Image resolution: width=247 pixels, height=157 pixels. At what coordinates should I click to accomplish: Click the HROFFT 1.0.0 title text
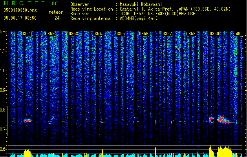[31, 3]
